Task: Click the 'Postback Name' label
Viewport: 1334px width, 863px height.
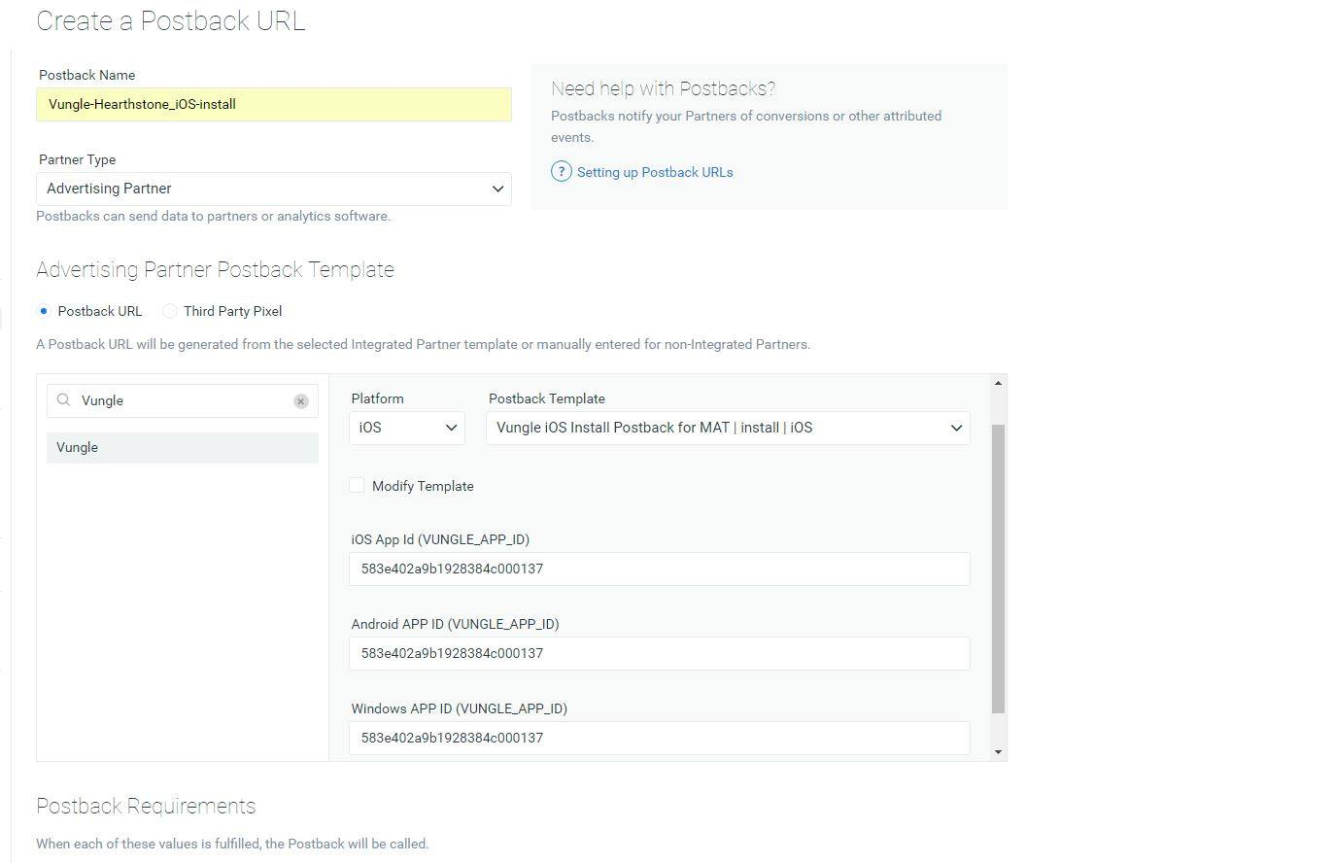Action: click(x=87, y=75)
